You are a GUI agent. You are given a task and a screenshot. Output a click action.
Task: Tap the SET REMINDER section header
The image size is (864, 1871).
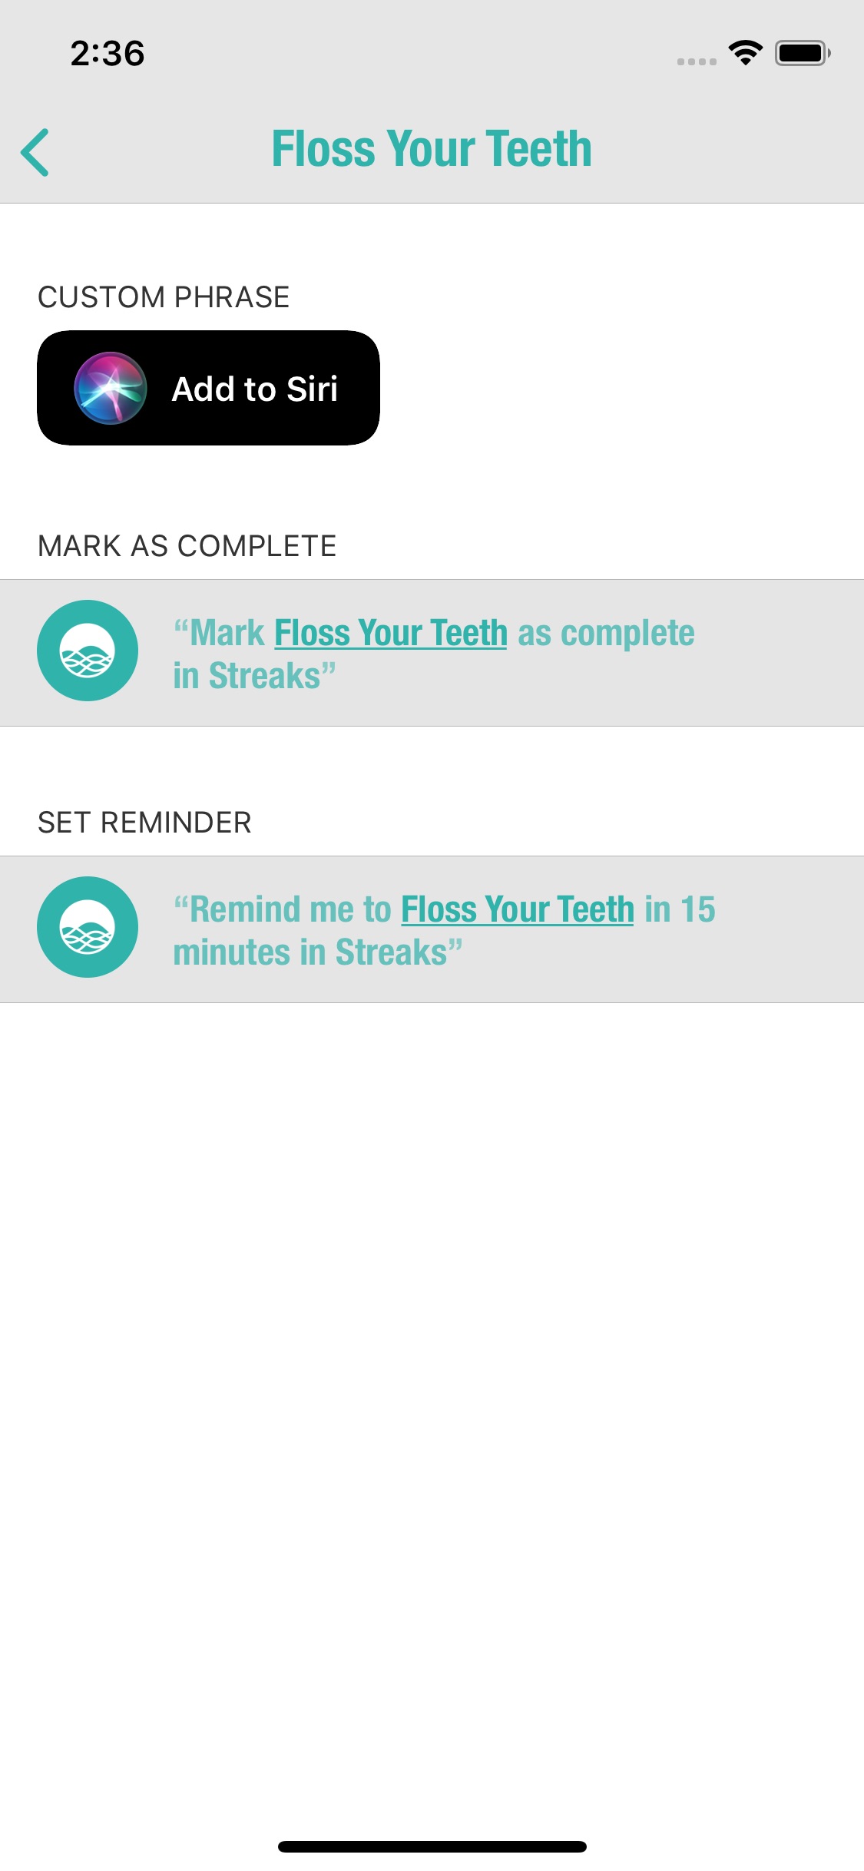[144, 823]
